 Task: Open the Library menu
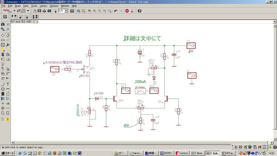[x=43, y=6]
